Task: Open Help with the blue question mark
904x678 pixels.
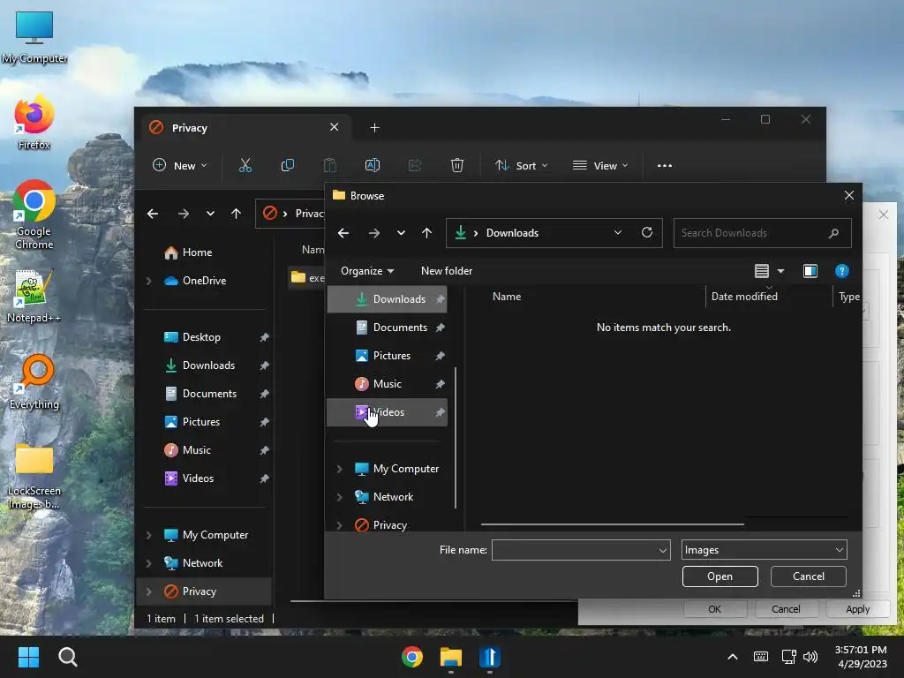Action: point(841,271)
